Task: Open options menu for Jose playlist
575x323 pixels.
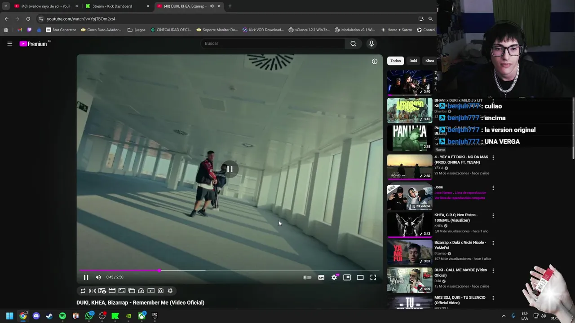Action: click(x=493, y=188)
